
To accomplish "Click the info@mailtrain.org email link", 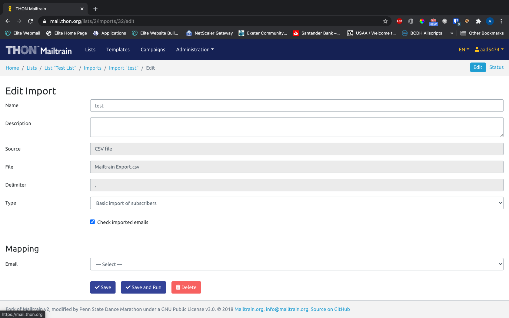I will (287, 309).
